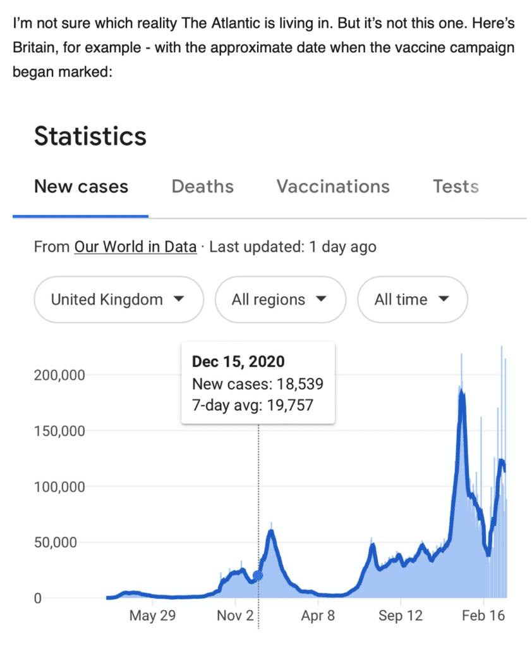Click the caret arrow beside United Kingdom
Screen dimensions: 532x648
pyautogui.click(x=179, y=299)
